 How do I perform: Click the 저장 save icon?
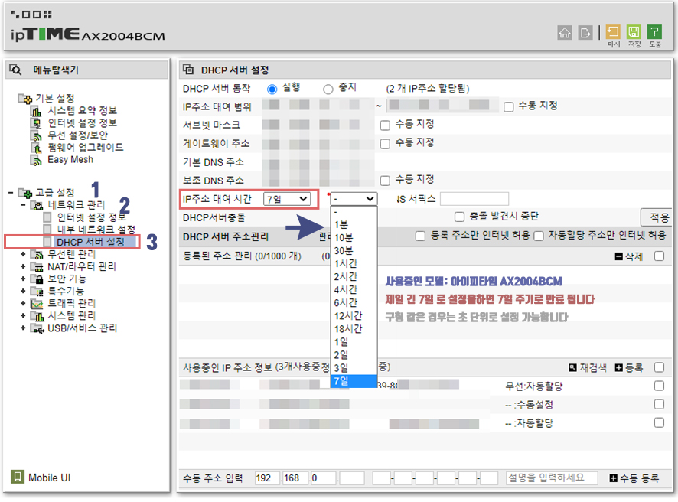(634, 31)
